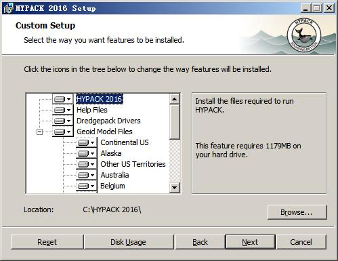Open the Disk Usage dialog
This screenshot has width=338, height=261.
pyautogui.click(x=128, y=242)
